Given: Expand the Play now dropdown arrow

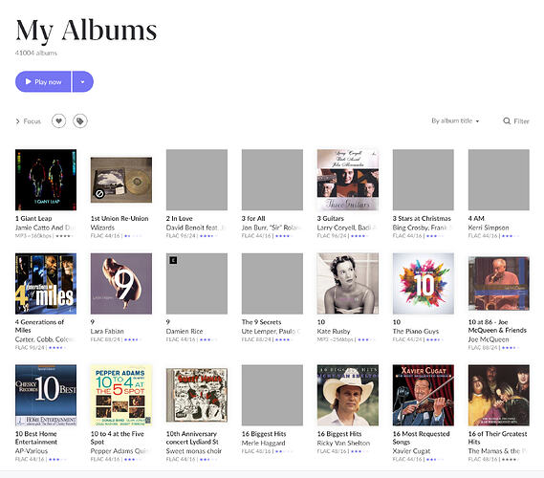Looking at the screenshot, I should tap(82, 82).
